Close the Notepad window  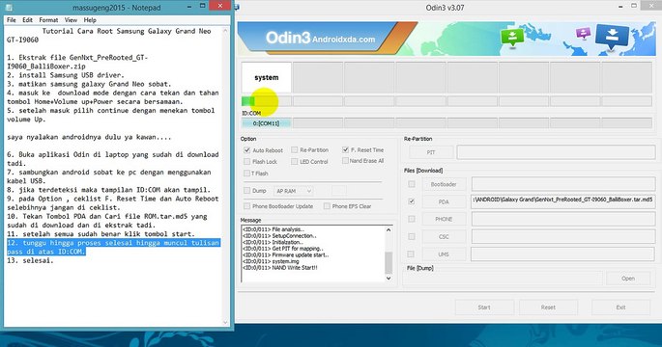(219, 6)
